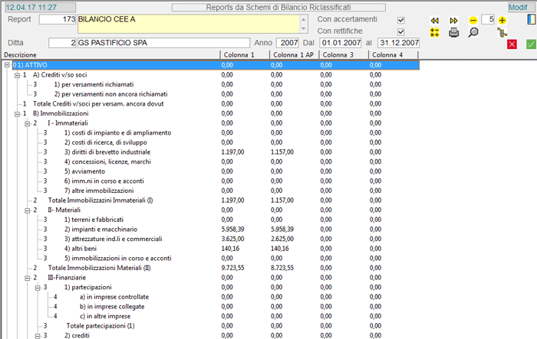Click the tree structure icon
The height and width of the screenshot is (339, 537).
click(x=502, y=33)
